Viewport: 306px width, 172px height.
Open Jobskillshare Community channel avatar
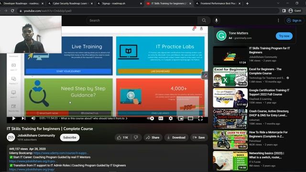(11, 137)
